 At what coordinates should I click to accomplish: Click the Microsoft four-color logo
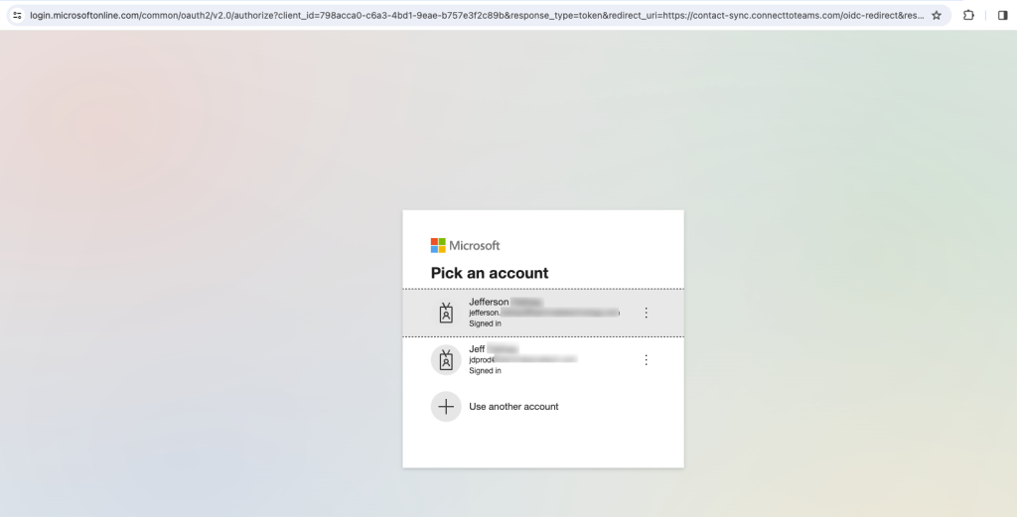point(438,245)
